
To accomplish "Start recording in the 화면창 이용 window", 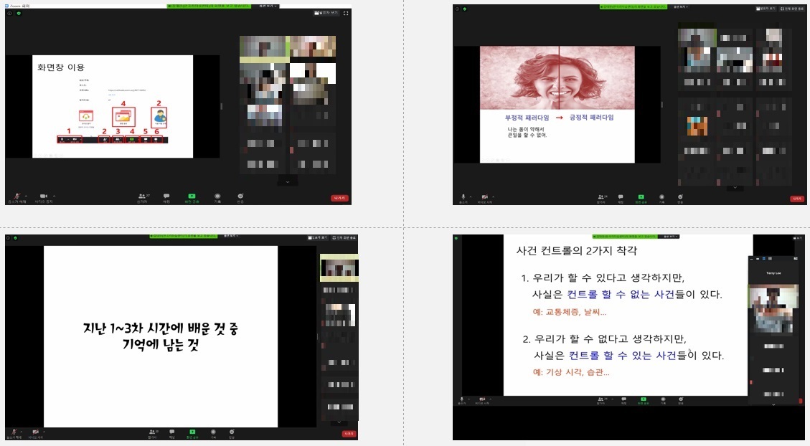I will (217, 197).
